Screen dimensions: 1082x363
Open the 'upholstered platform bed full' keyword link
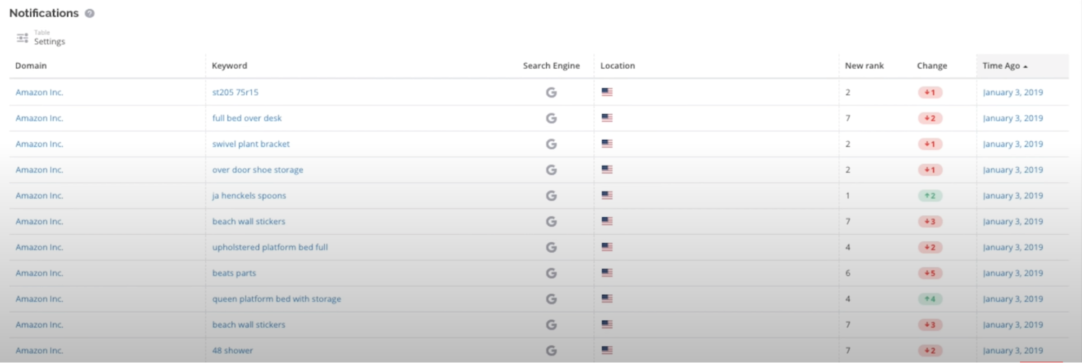coord(270,247)
